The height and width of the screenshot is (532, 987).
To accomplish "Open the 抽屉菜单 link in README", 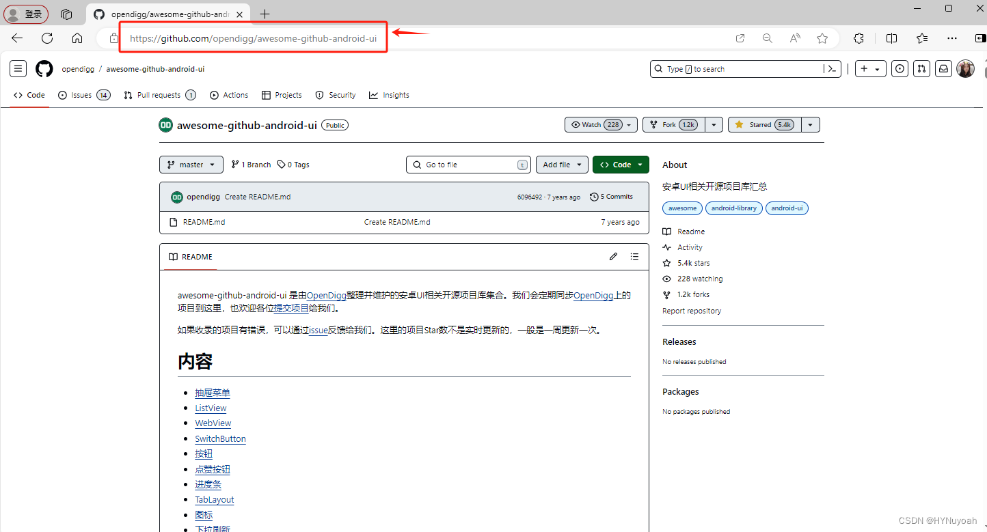I will [213, 393].
